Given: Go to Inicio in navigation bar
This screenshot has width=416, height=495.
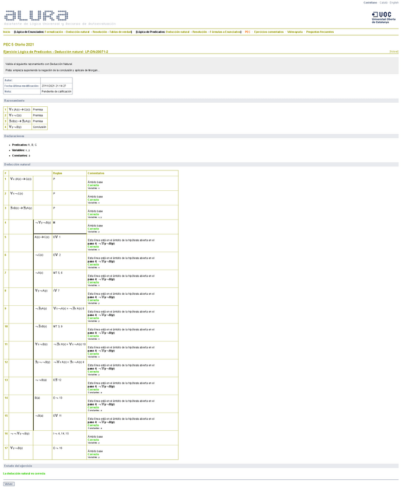Looking at the screenshot, I should coord(7,32).
